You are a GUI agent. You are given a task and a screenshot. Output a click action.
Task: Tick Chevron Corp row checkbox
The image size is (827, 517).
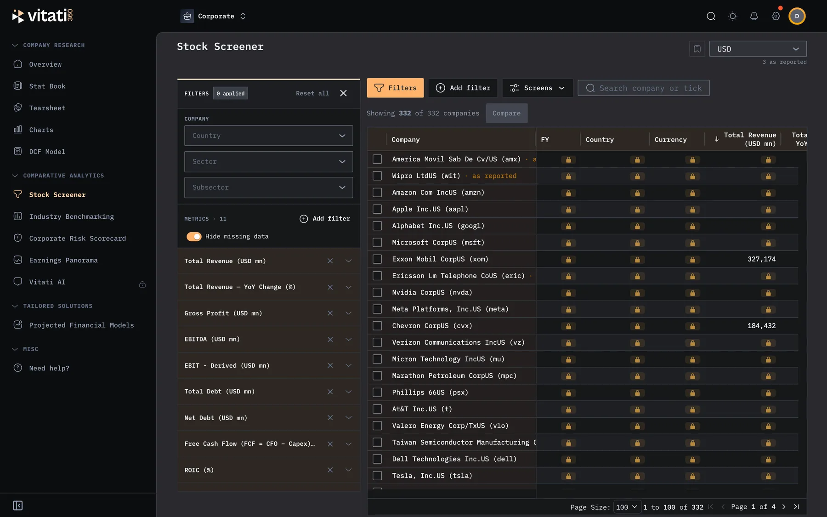click(377, 326)
